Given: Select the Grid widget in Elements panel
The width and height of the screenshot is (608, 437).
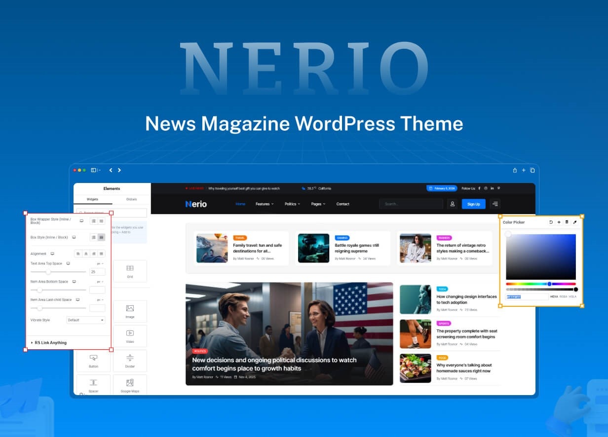Looking at the screenshot, I should coord(130,271).
